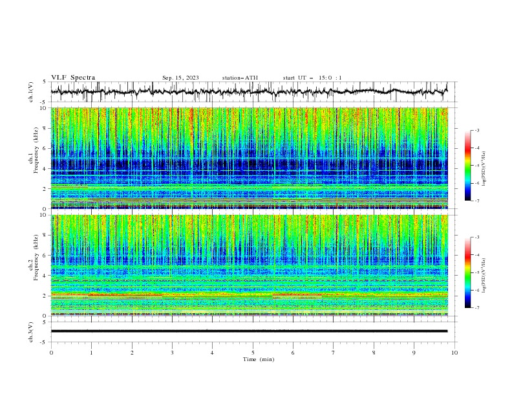
Task: Click the "5" tick on the time axis
Action: click(253, 353)
